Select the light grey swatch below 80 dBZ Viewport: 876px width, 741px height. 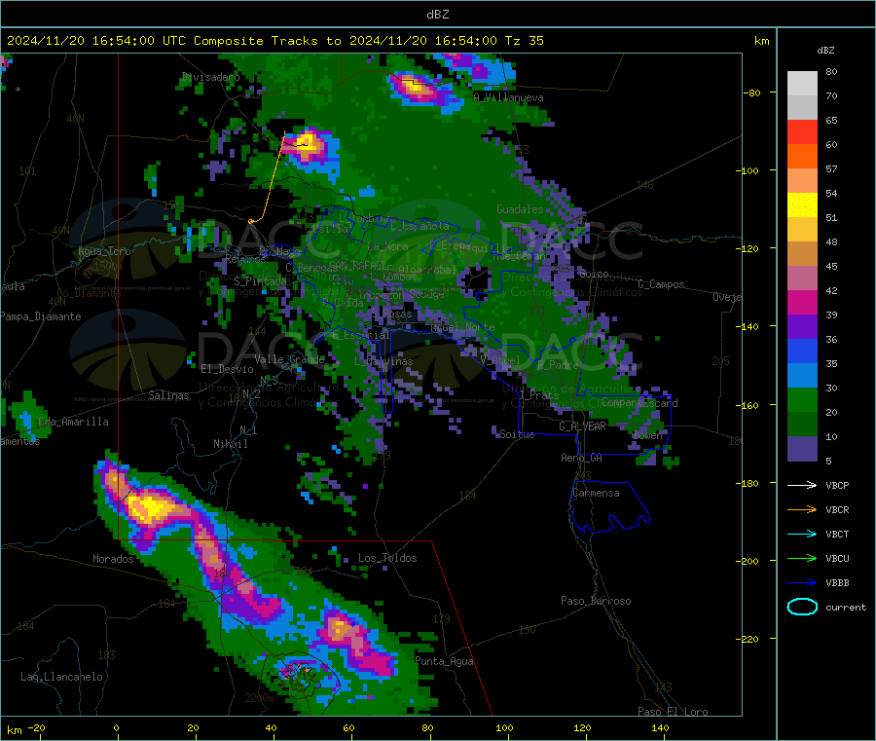(802, 84)
